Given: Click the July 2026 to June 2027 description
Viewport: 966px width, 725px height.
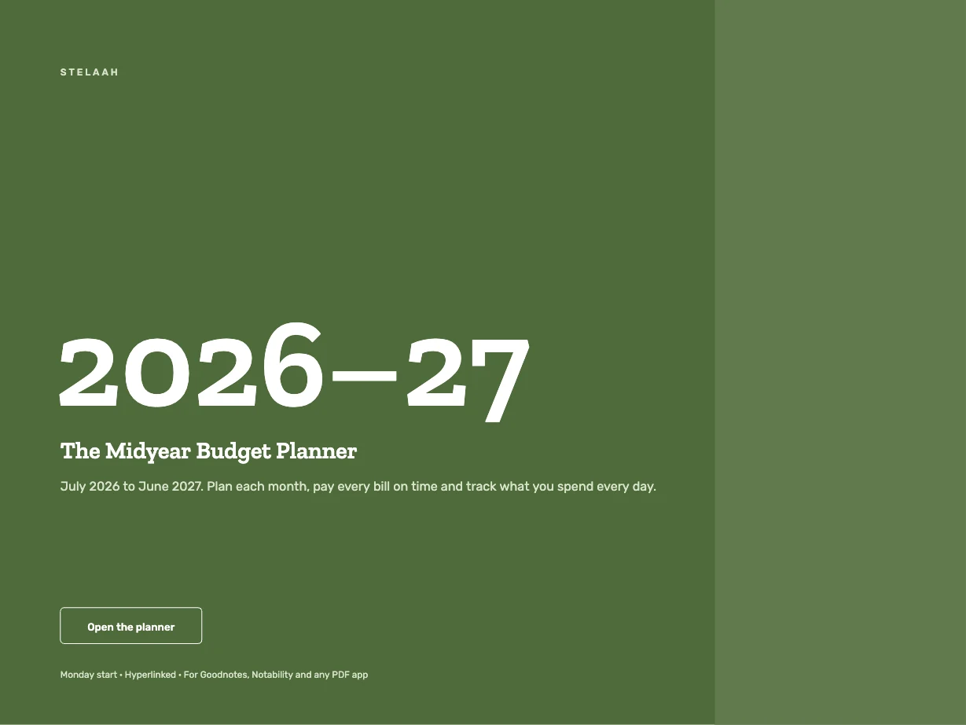Looking at the screenshot, I should [x=358, y=486].
